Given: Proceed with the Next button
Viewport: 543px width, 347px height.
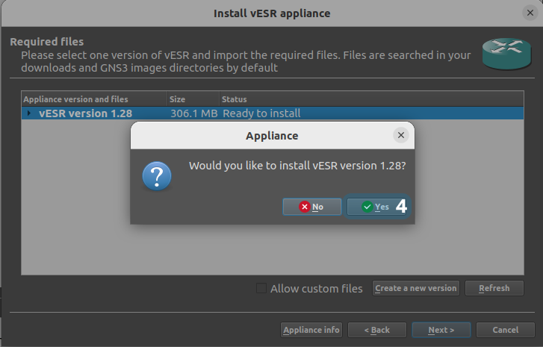Looking at the screenshot, I should [441, 330].
